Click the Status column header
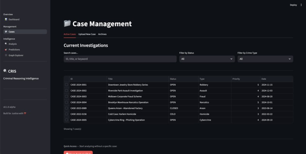The height and width of the screenshot is (154, 306). click(183, 79)
